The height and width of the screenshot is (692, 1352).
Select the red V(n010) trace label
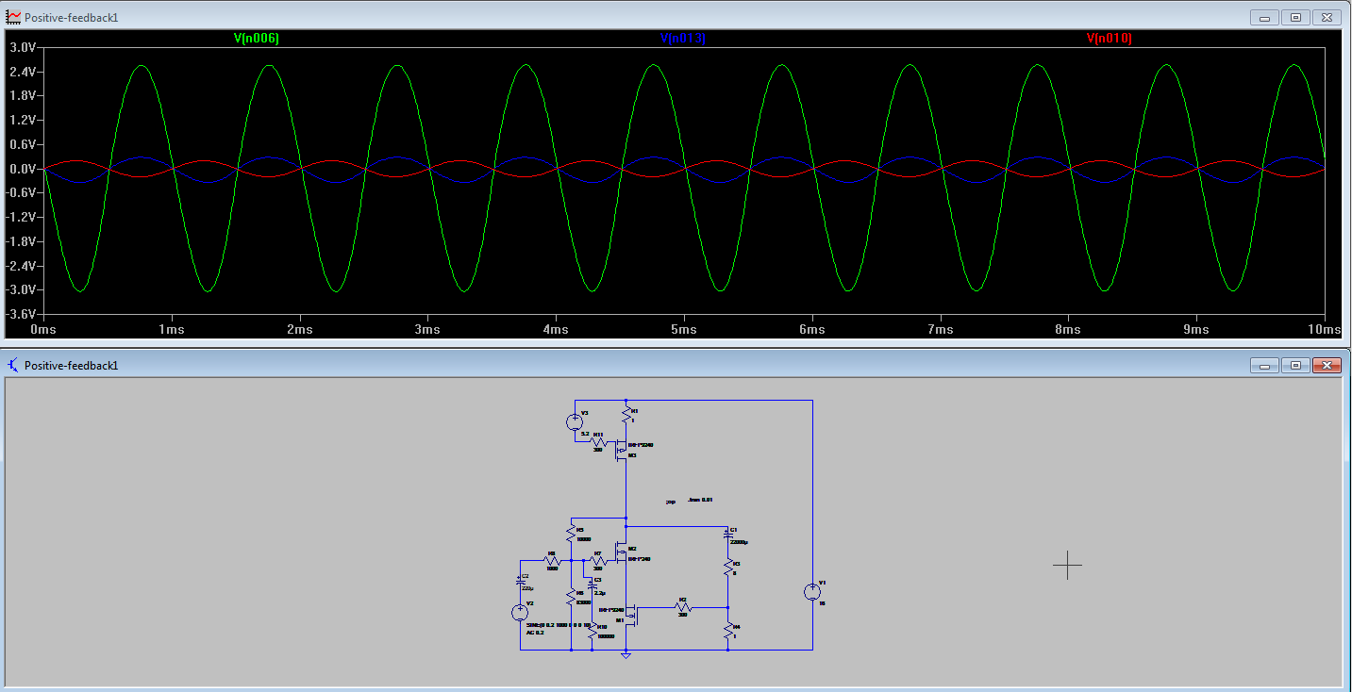point(1110,39)
